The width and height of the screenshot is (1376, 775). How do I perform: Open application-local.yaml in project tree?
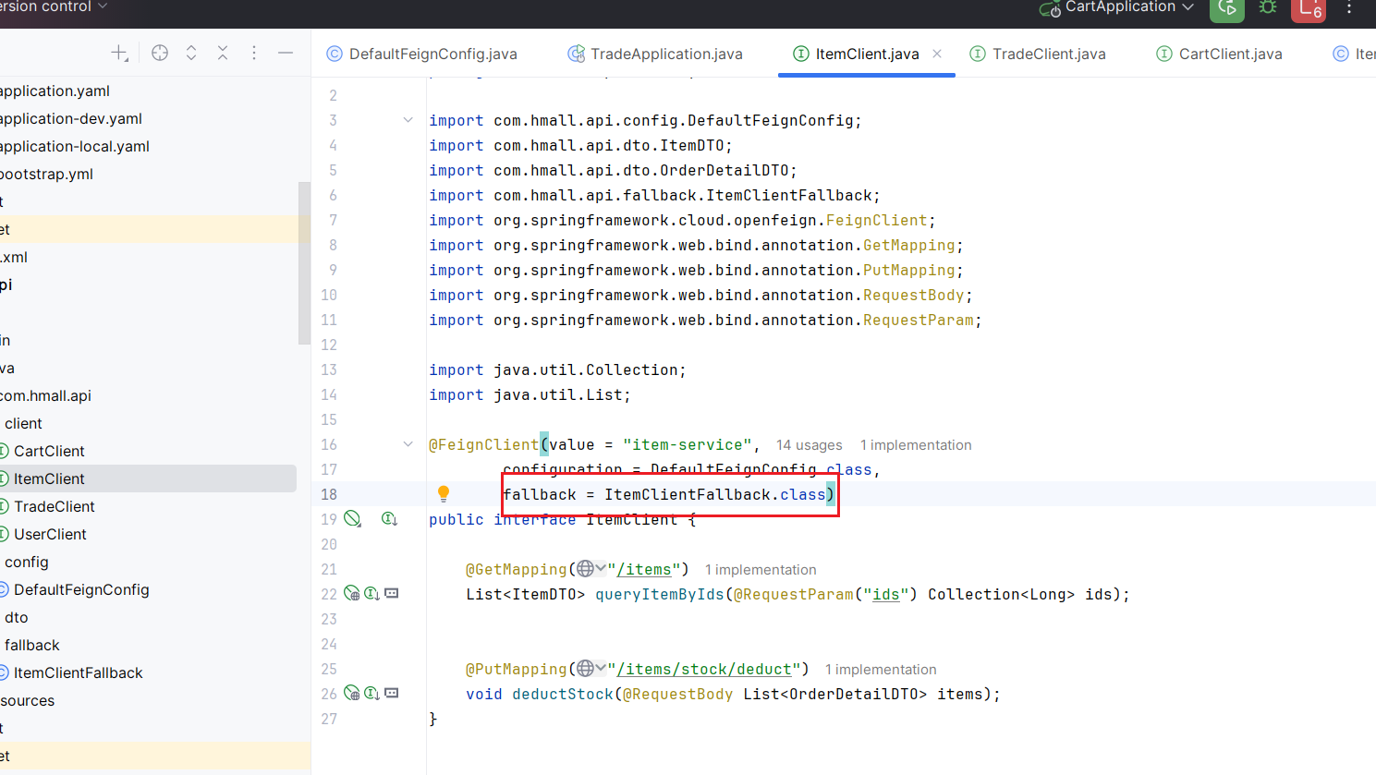click(75, 146)
